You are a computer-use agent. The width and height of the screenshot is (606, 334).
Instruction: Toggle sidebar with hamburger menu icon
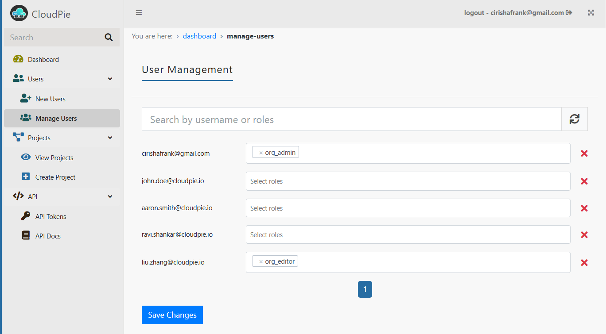[139, 12]
